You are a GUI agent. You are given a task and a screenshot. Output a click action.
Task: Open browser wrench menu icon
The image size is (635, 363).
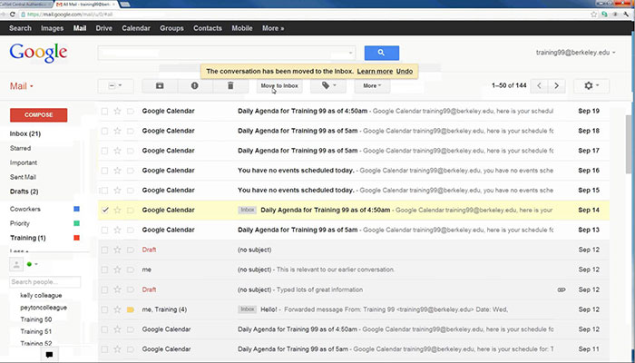coord(627,15)
